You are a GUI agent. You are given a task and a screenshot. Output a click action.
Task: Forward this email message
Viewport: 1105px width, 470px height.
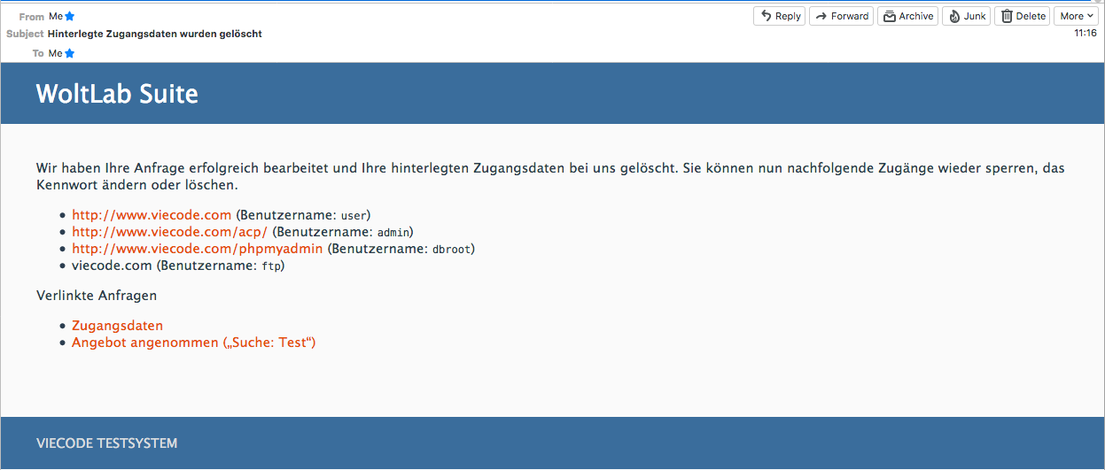pyautogui.click(x=841, y=16)
